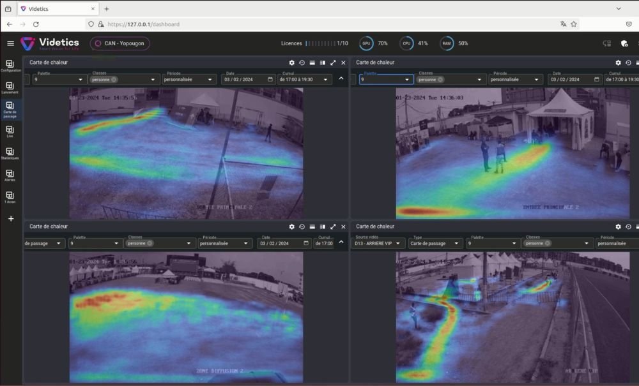639x386 pixels.
Task: Click the Videtics logo
Action: tap(50, 43)
